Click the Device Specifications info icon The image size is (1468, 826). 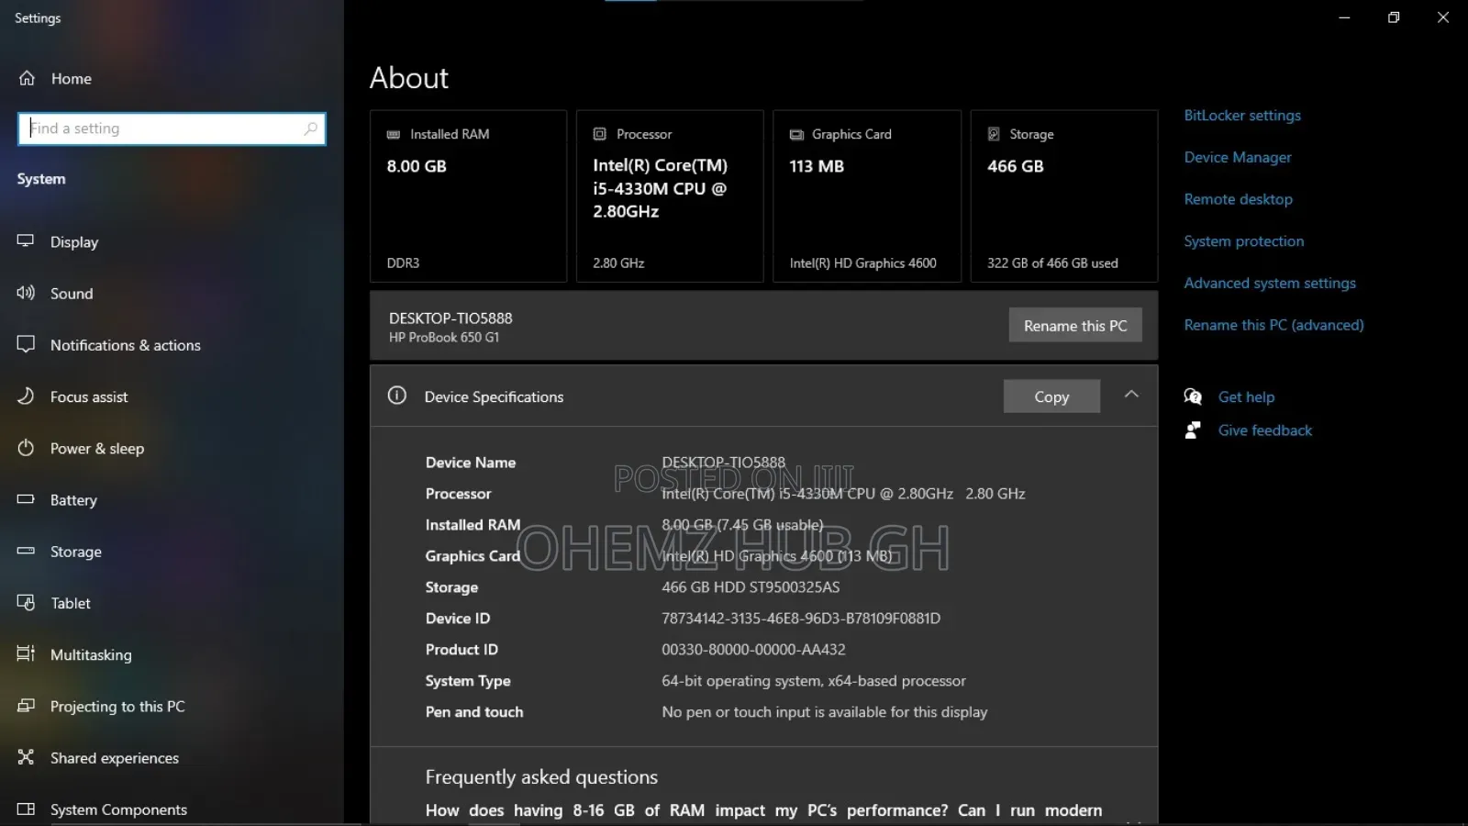click(x=397, y=396)
